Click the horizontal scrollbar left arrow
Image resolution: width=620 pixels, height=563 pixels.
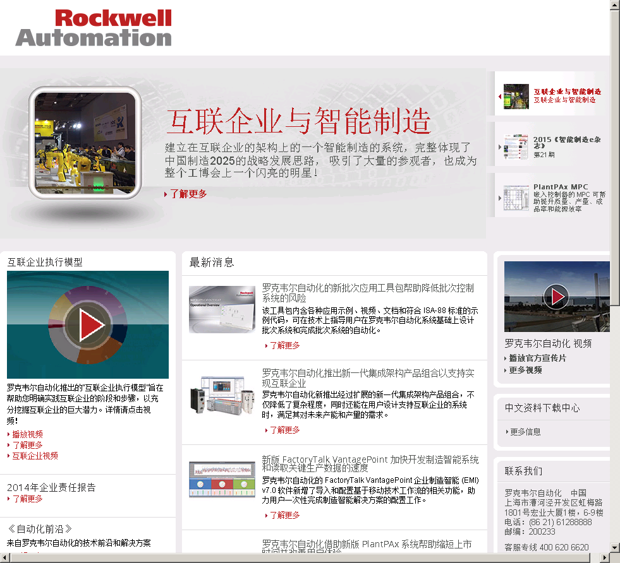[5, 558]
